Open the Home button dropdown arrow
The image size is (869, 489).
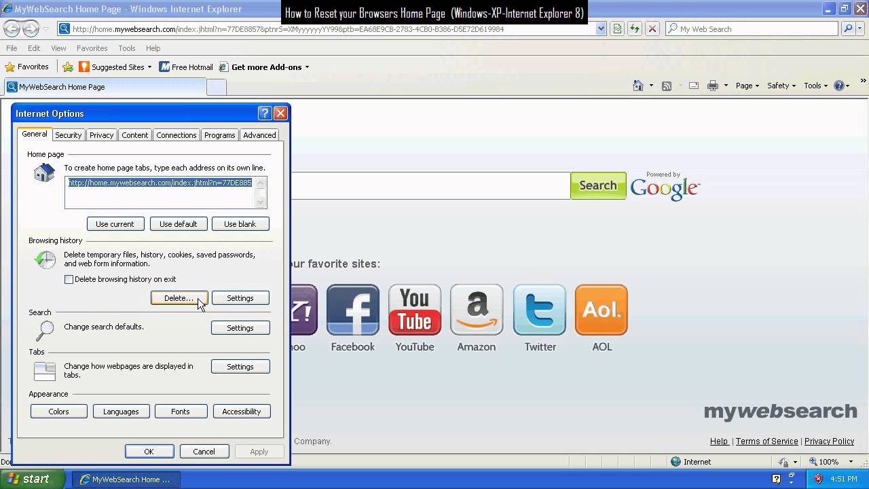(651, 86)
